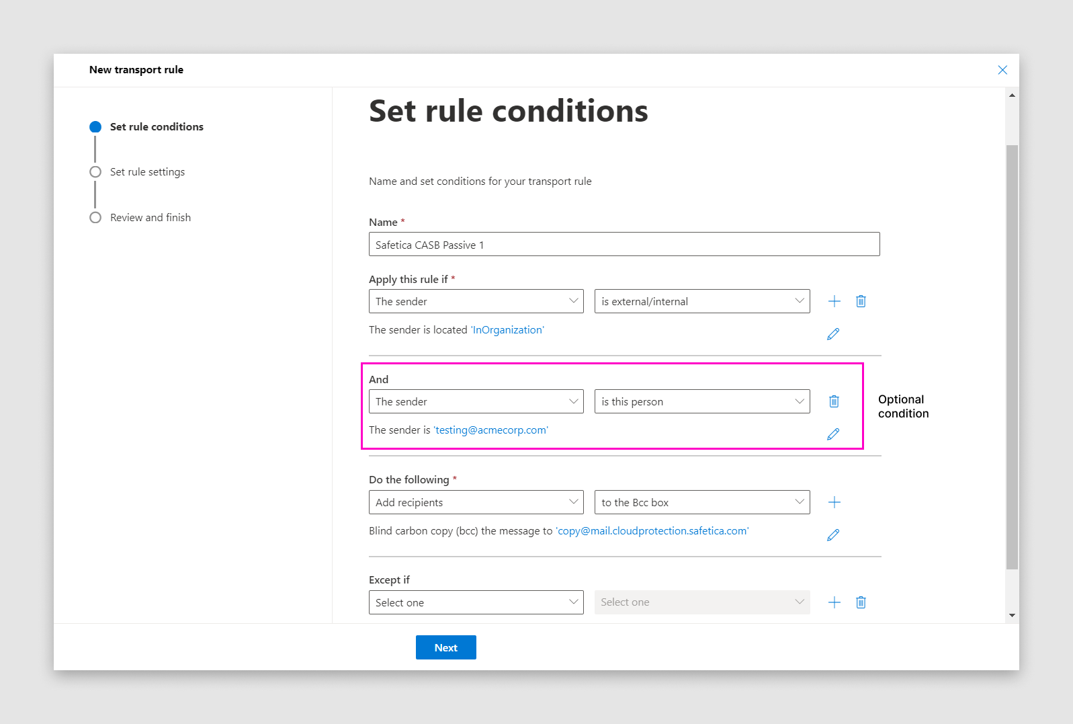Open the 'is external/internal' dropdown
Viewport: 1073px width, 724px height.
(702, 301)
